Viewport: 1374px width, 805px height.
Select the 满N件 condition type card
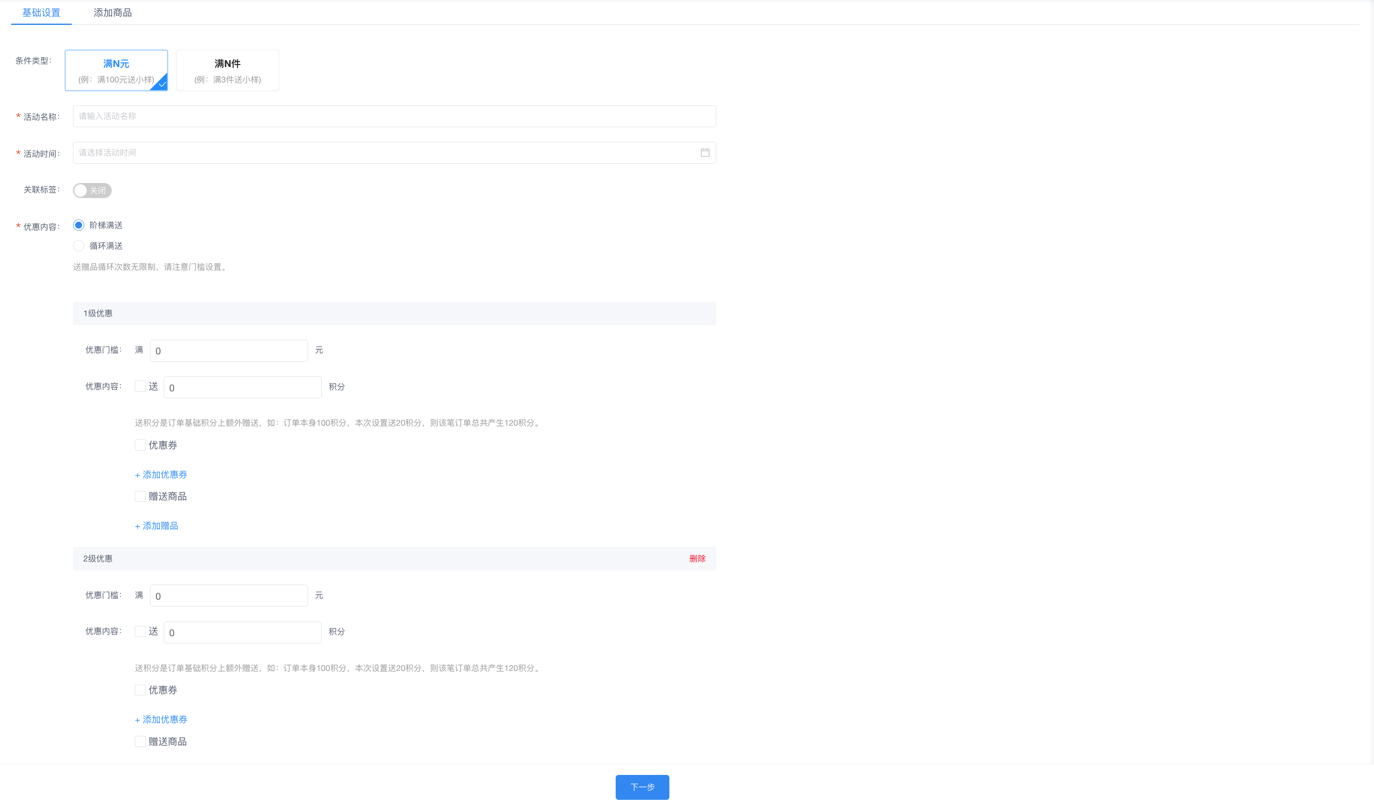pos(227,70)
